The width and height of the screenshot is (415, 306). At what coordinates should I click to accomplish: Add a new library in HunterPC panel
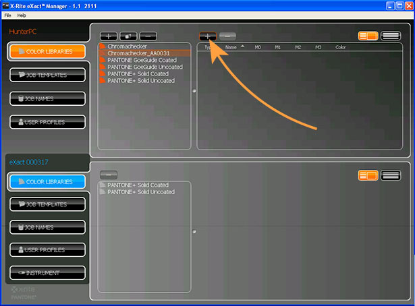[x=109, y=36]
